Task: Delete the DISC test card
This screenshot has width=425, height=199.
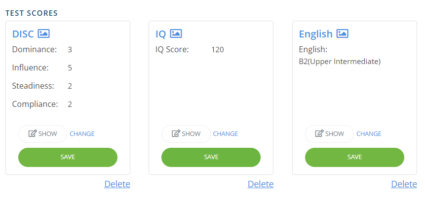Action: 117,184
